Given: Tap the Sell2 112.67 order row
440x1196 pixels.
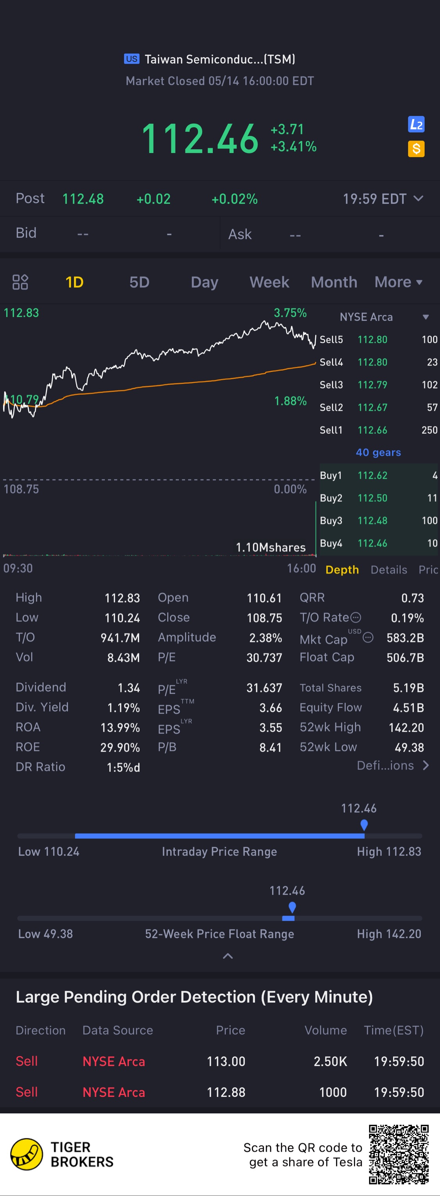Looking at the screenshot, I should click(x=378, y=408).
